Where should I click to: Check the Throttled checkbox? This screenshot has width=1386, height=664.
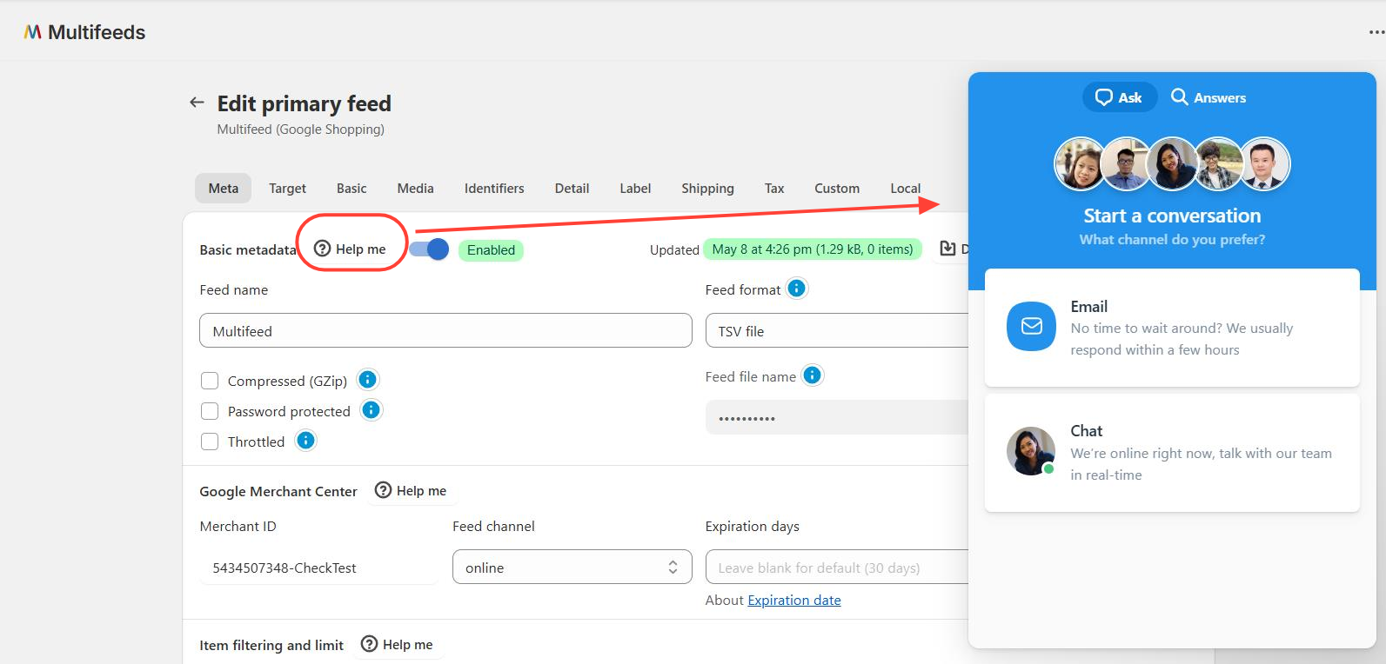pyautogui.click(x=210, y=442)
